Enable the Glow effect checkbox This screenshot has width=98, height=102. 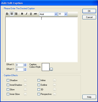pos(8,89)
